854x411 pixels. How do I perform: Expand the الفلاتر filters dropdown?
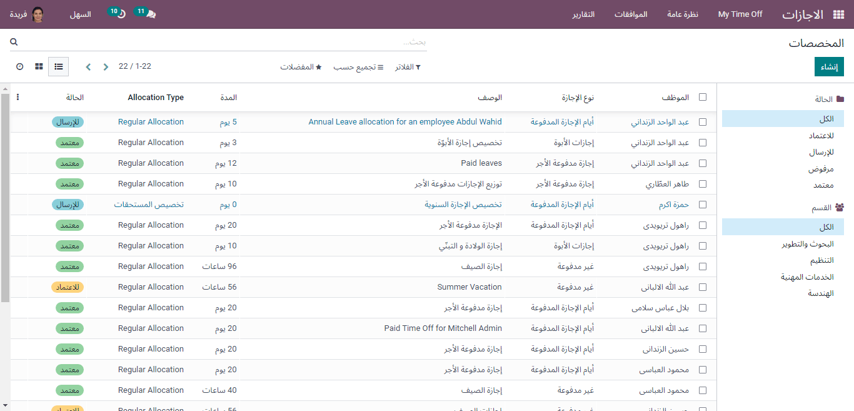(x=408, y=67)
